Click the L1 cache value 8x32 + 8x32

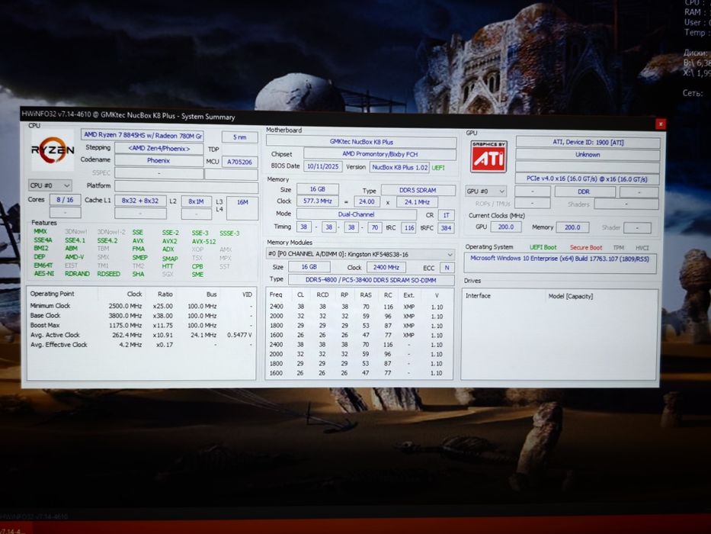click(x=140, y=200)
